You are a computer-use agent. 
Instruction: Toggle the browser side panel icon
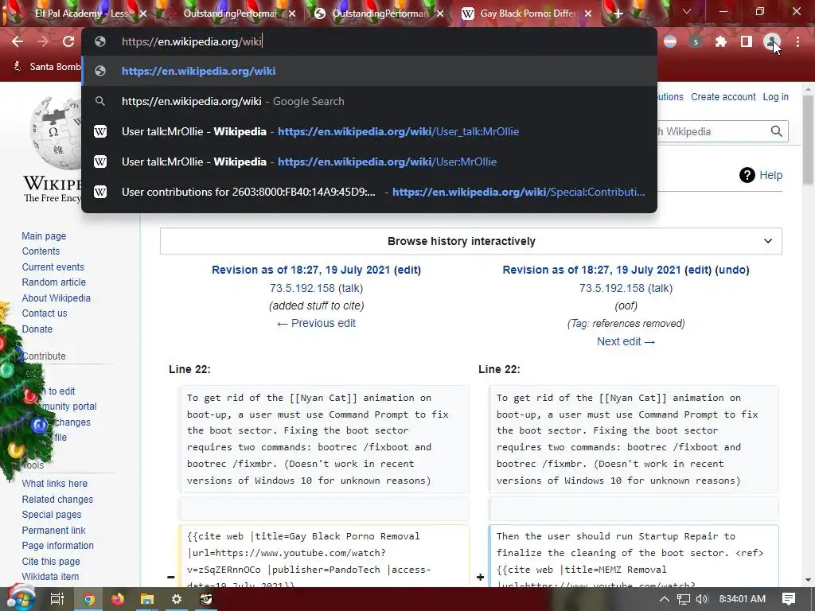coord(747,41)
